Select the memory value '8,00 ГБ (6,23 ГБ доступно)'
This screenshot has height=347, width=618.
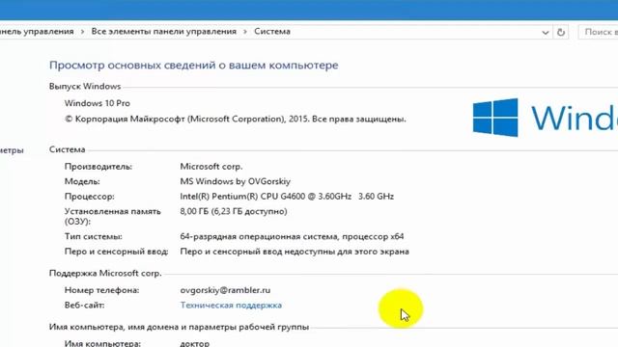pyautogui.click(x=234, y=211)
